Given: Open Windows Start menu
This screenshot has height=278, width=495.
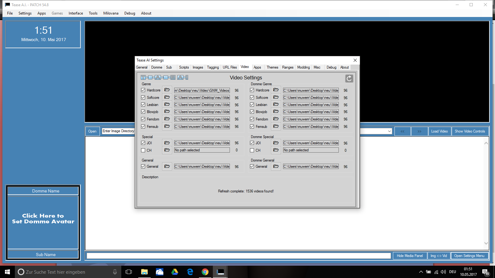Looking at the screenshot, I should point(7,272).
